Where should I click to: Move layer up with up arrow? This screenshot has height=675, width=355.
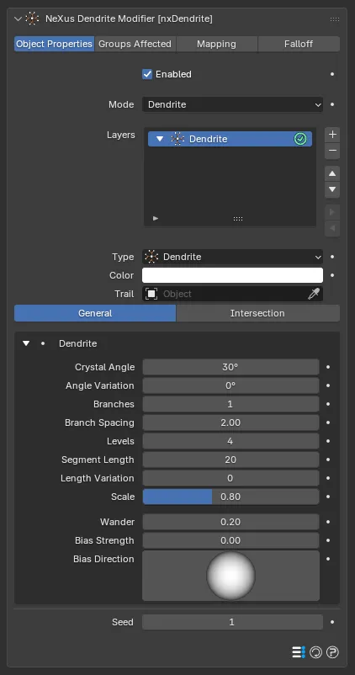[x=332, y=174]
